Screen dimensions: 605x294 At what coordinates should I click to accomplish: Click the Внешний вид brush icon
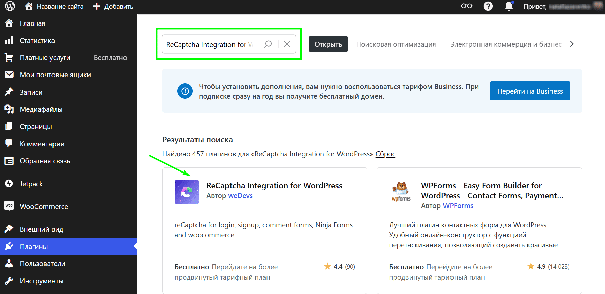[9, 229]
